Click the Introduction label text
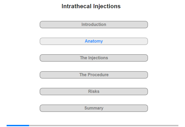Image resolution: width=185 pixels, height=127 pixels. (x=94, y=24)
